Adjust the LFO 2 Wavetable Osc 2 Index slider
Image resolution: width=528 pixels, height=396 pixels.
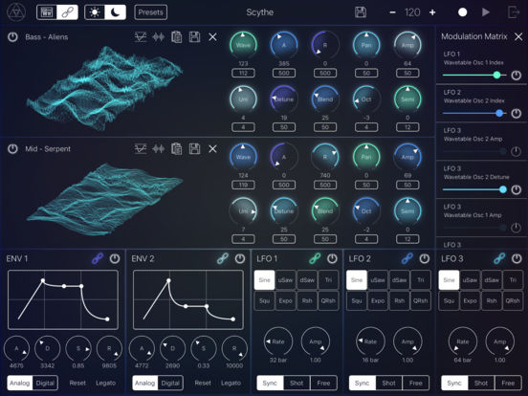click(x=474, y=114)
